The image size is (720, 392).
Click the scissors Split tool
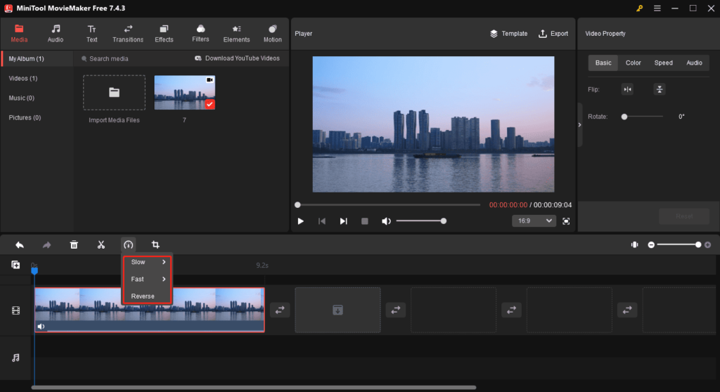coord(101,244)
